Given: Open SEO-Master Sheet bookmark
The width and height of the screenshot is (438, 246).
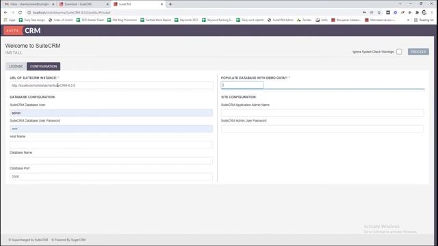Looking at the screenshot, I should click(x=90, y=20).
